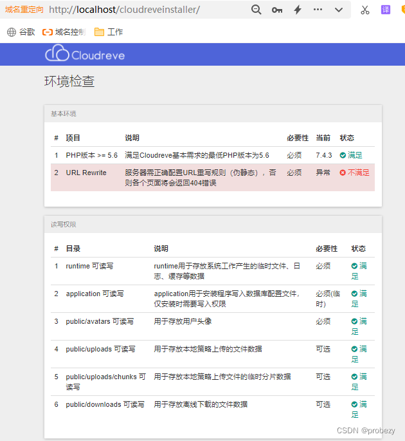405x441 pixels.
Task: Click the application 可读写 directory cell
Action: (x=95, y=294)
